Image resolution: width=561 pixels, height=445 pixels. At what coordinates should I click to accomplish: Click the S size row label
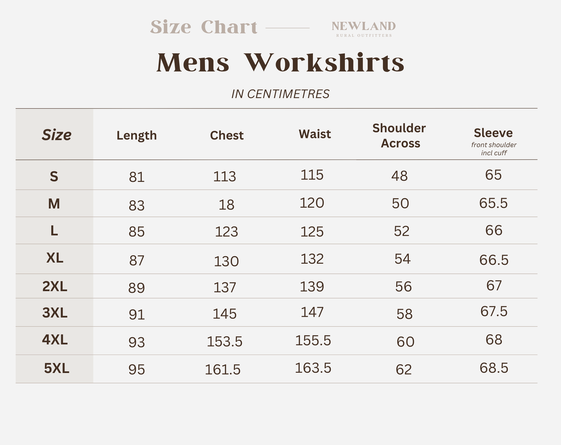(x=54, y=177)
